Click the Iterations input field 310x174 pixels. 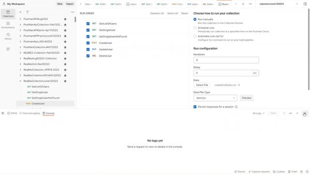click(x=226, y=60)
